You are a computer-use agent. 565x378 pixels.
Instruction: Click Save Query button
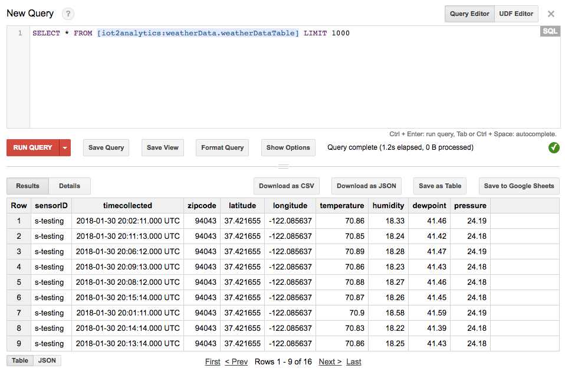click(106, 147)
